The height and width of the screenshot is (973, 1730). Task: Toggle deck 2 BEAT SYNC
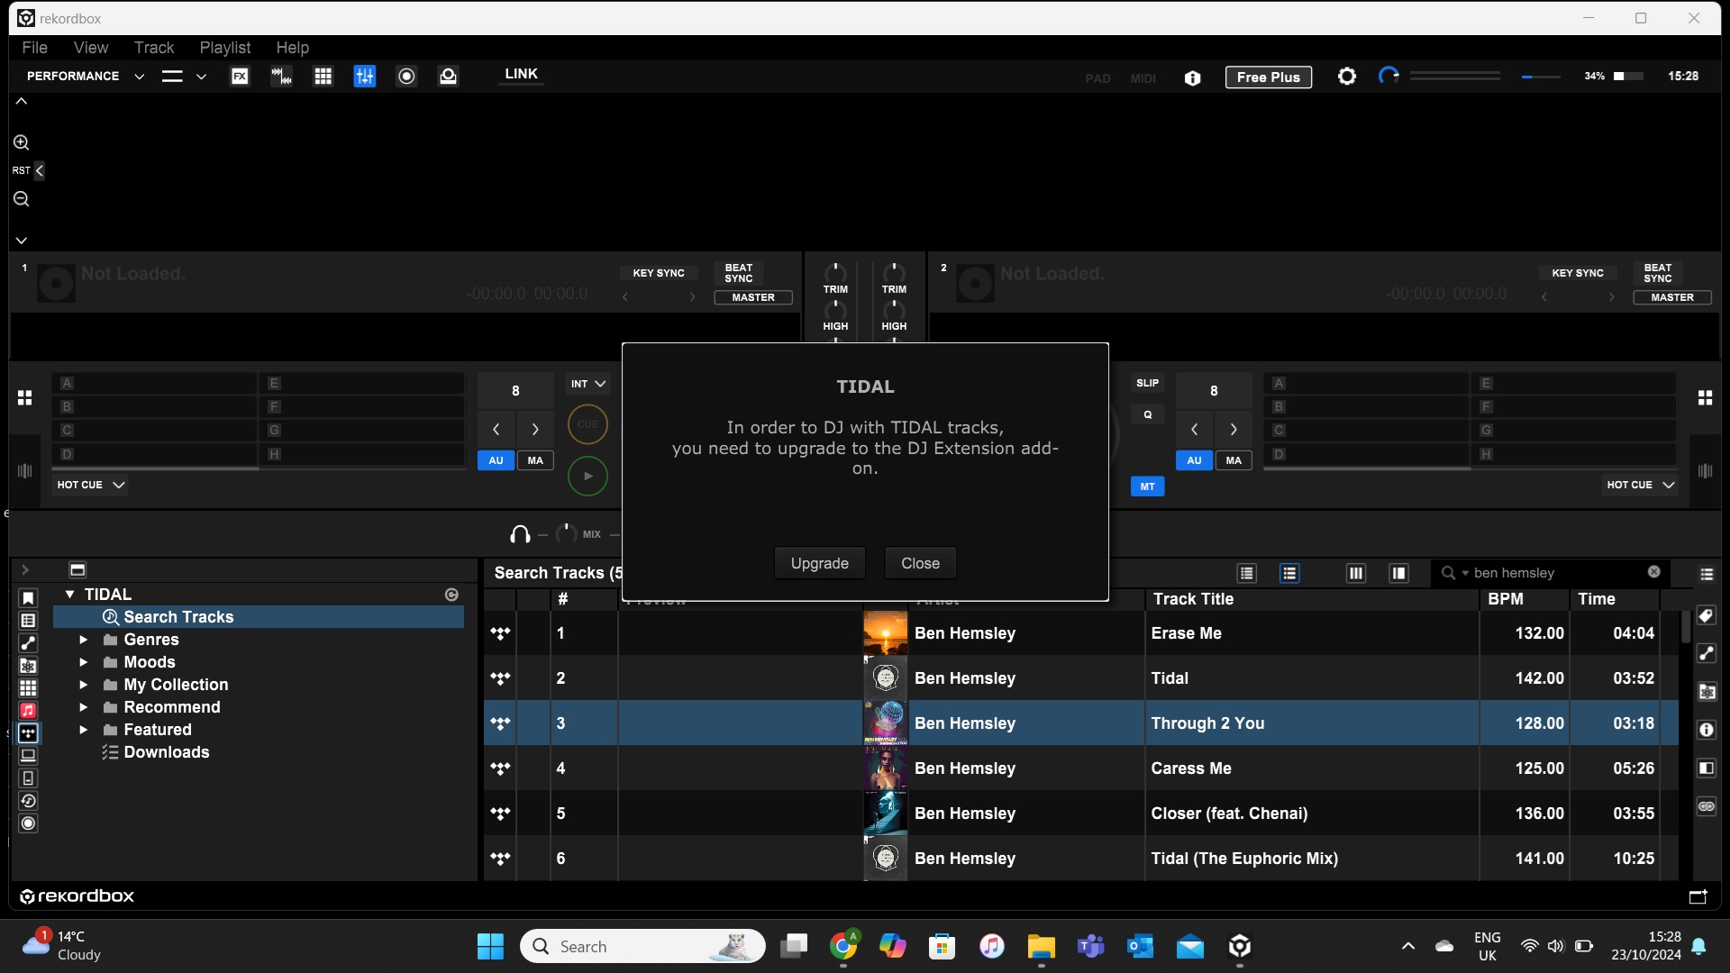pos(1658,273)
